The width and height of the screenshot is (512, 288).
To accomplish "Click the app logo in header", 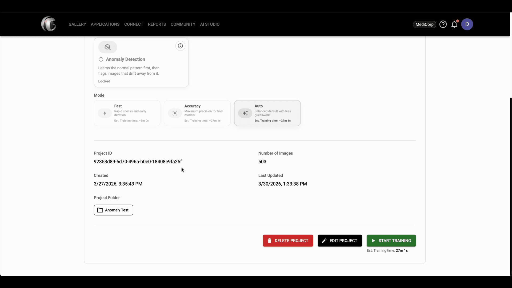I will (49, 24).
